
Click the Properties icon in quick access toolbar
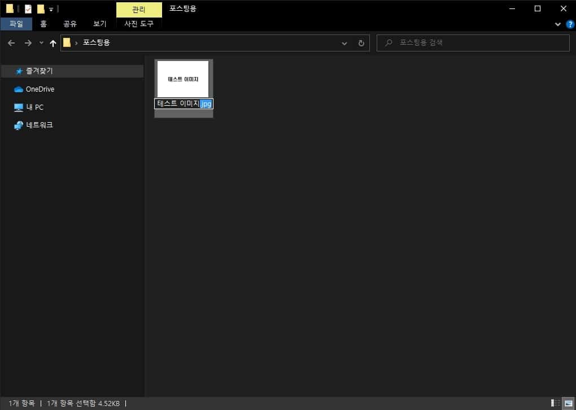[x=28, y=8]
